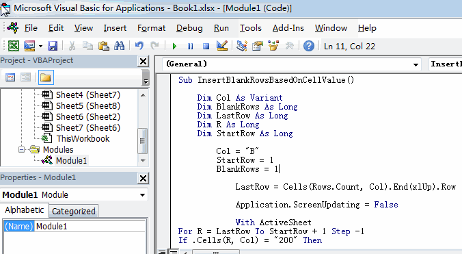The height and width of the screenshot is (254, 462).
Task: Click the Toolbox wrench icon
Action: click(x=290, y=46)
